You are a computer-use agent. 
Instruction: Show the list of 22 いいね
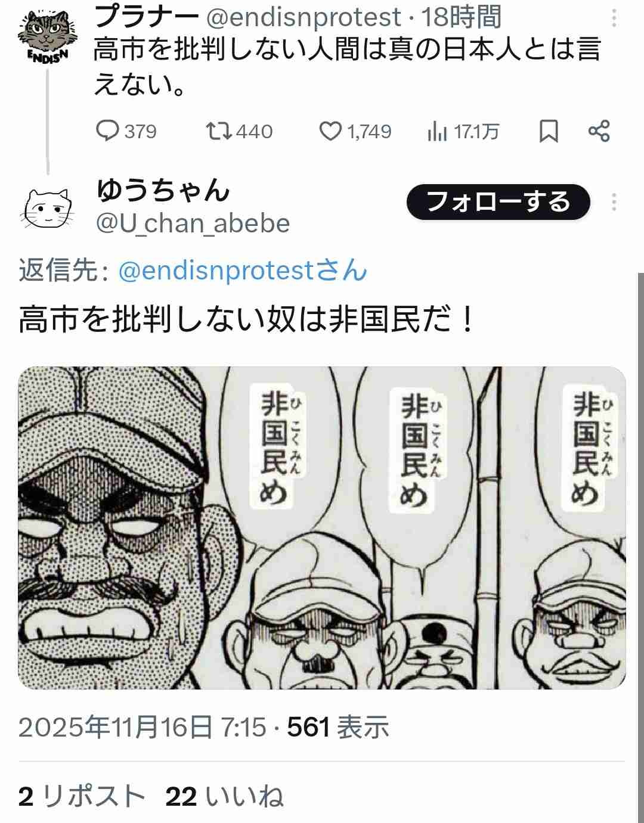pyautogui.click(x=224, y=796)
